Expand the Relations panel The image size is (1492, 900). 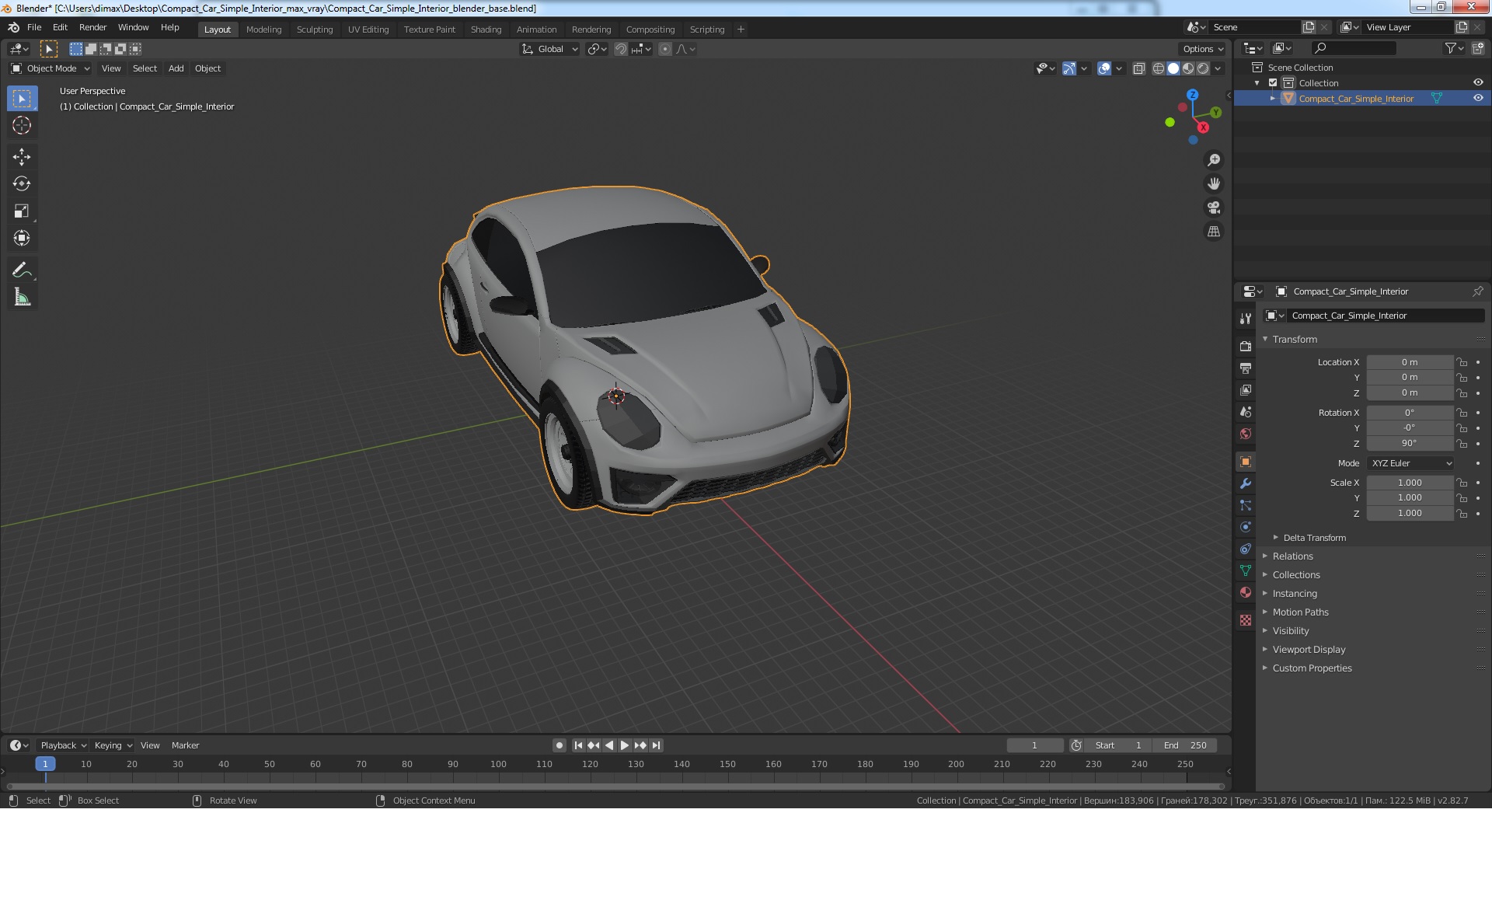coord(1292,556)
